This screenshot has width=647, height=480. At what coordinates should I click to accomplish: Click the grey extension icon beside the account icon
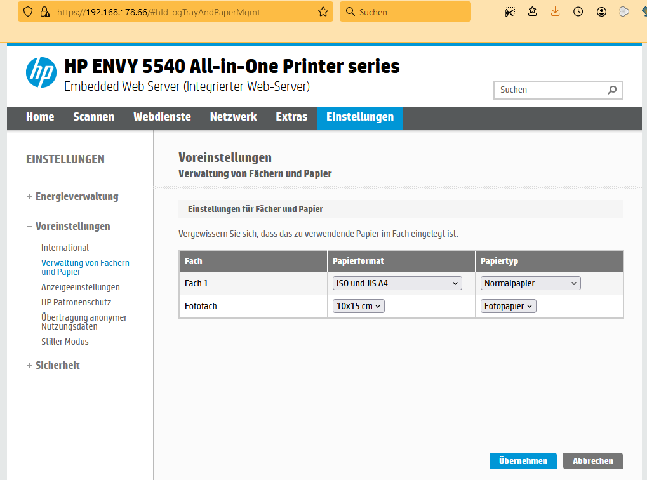pyautogui.click(x=624, y=11)
